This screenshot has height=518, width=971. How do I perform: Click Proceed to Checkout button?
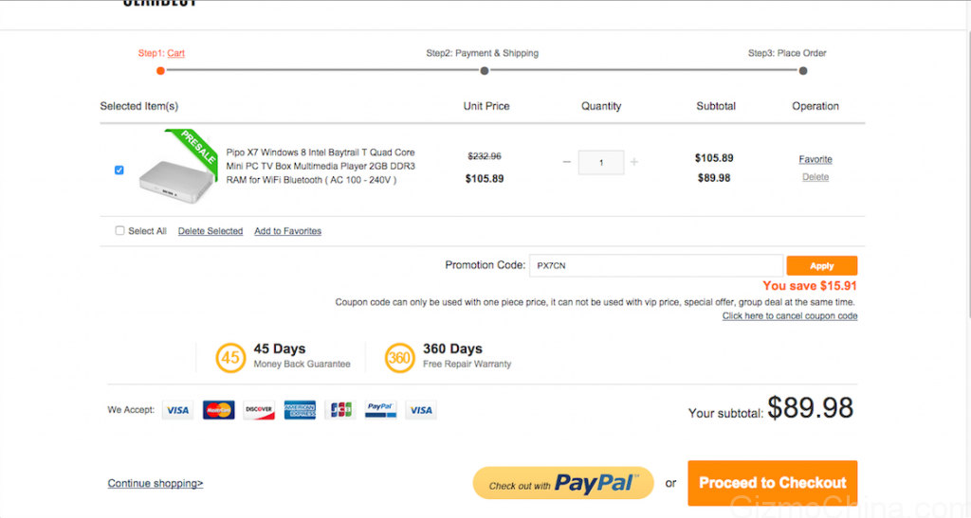[x=772, y=483]
